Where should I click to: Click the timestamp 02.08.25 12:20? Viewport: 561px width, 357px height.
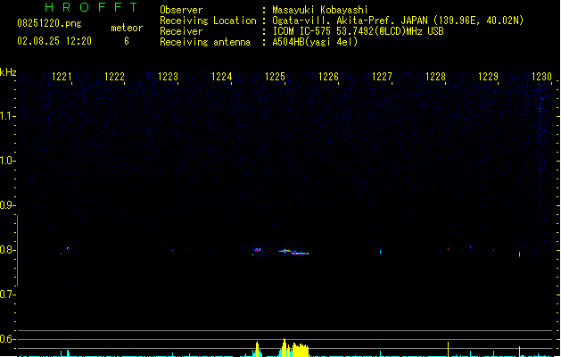click(54, 41)
